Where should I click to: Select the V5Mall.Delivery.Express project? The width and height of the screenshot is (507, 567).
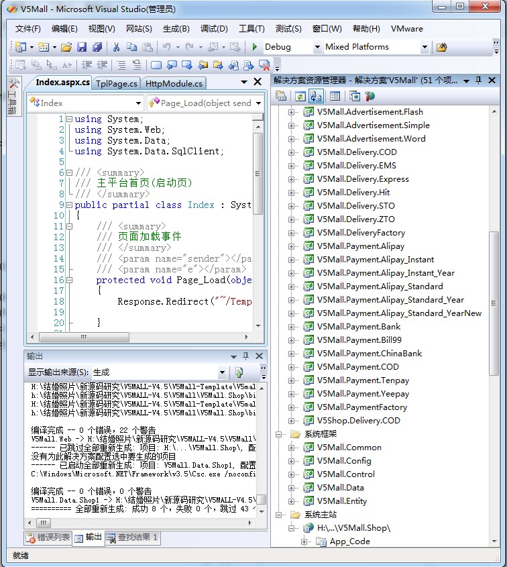pyautogui.click(x=363, y=179)
